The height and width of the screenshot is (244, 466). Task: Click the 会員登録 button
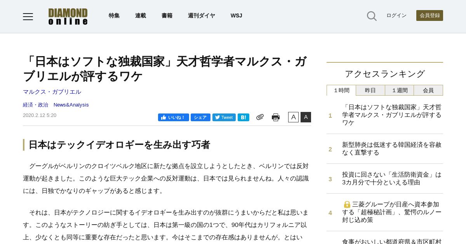click(x=429, y=15)
